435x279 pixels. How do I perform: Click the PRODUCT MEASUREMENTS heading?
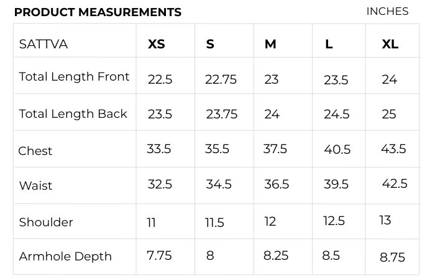(98, 12)
